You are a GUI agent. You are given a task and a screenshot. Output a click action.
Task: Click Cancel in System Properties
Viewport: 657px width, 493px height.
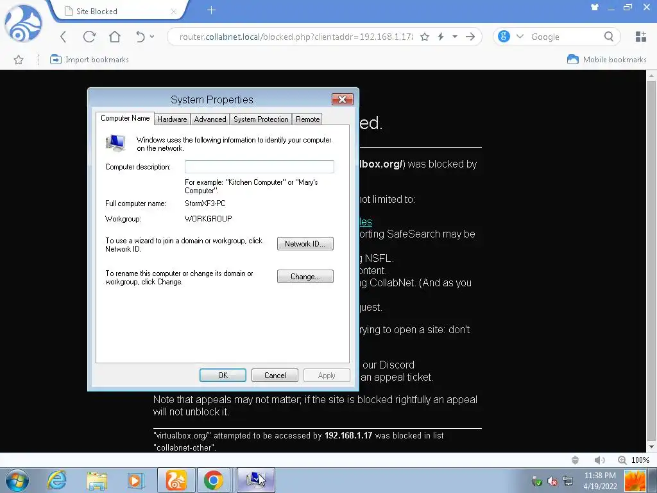(275, 375)
